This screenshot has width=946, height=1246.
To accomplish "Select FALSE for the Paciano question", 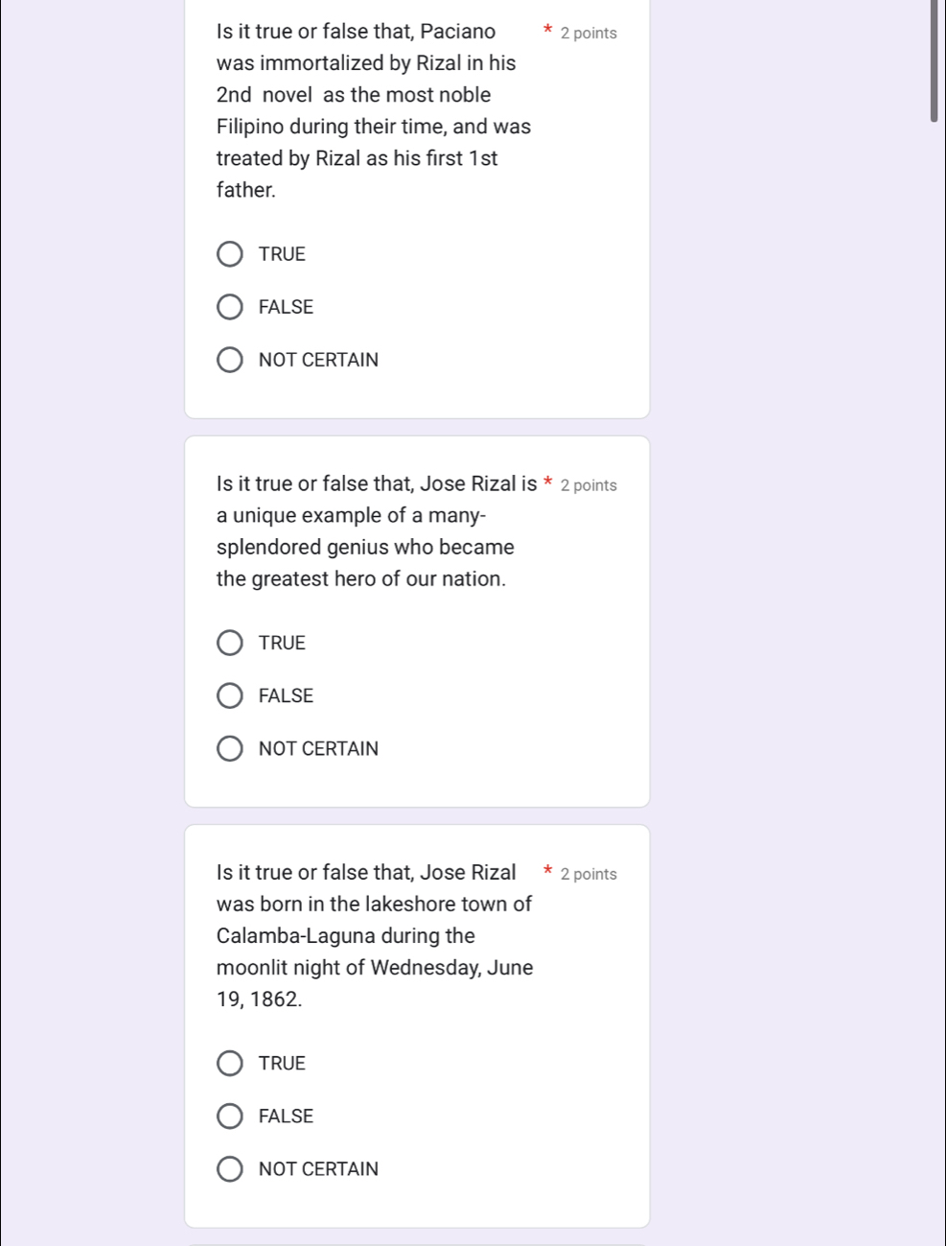I will (230, 307).
